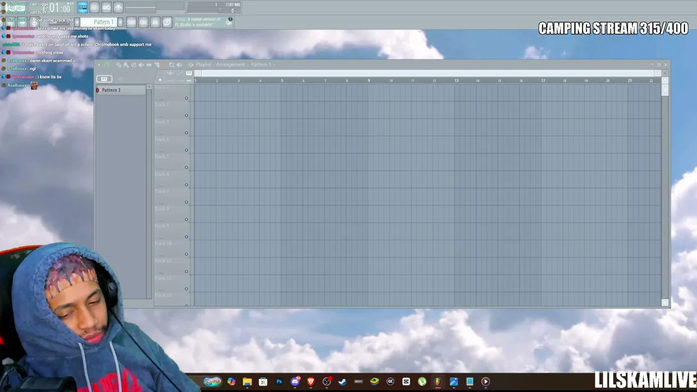The width and height of the screenshot is (697, 392).
Task: Toggle the mute dot on Track 3
Action: tap(186, 133)
